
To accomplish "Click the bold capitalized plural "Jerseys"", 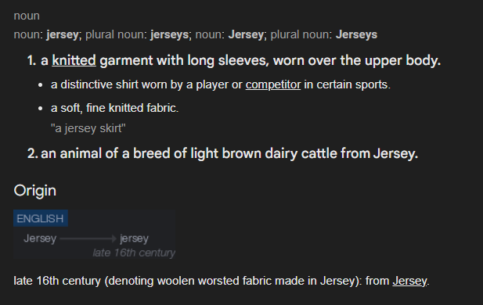I will pos(356,34).
